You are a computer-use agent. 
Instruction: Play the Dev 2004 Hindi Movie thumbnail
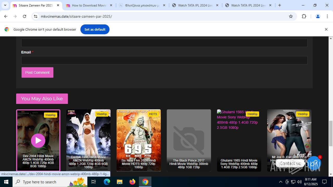pos(38,141)
